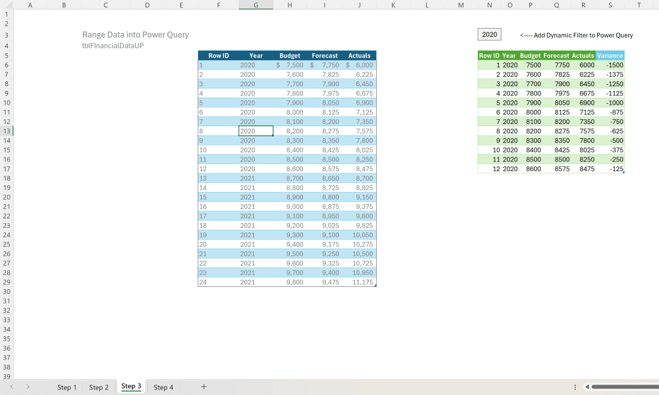Click the add new sheet plus icon
This screenshot has height=395, width=659.
pyautogui.click(x=204, y=387)
